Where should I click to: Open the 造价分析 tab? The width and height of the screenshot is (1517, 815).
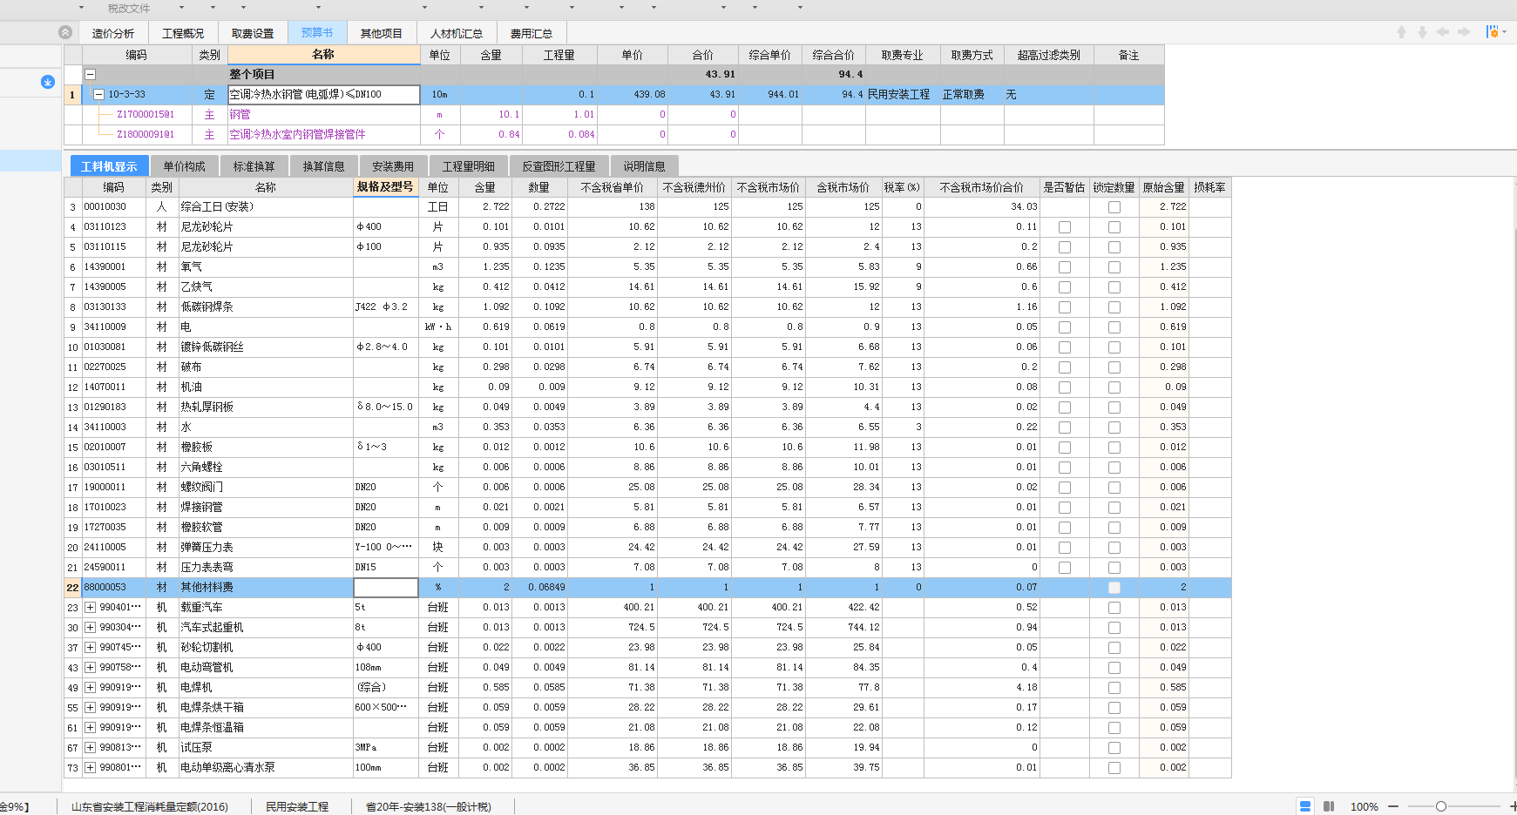(113, 33)
